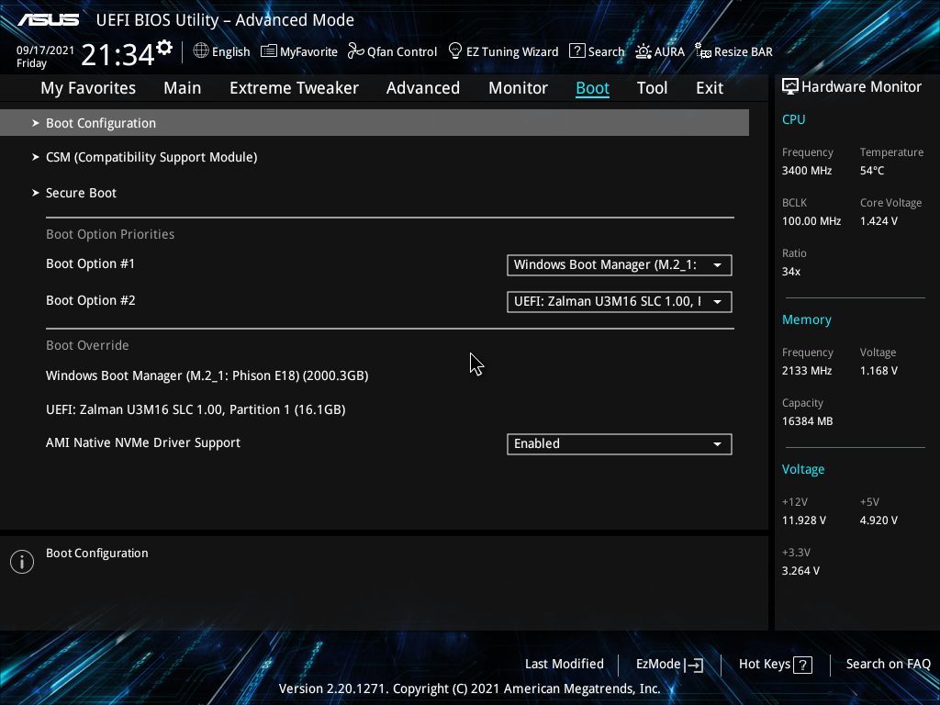This screenshot has height=705, width=940.
Task: Click the 09/17/2021 date text
Action: pos(45,50)
